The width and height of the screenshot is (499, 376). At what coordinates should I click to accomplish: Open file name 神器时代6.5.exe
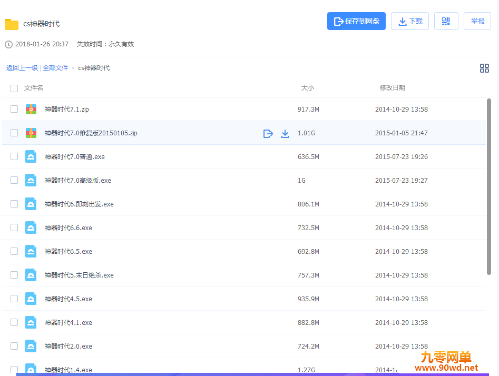(69, 252)
